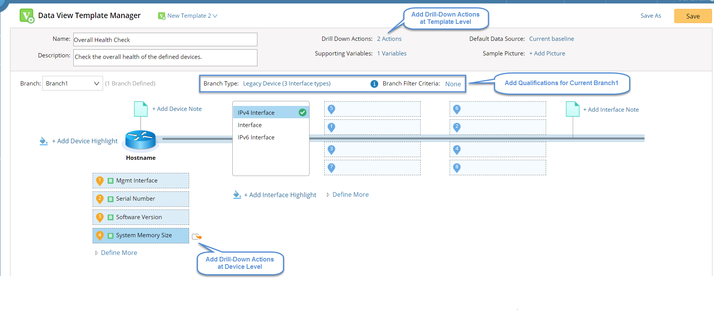
Task: Click blue pin marker 6 in interface slots
Action: point(457,109)
